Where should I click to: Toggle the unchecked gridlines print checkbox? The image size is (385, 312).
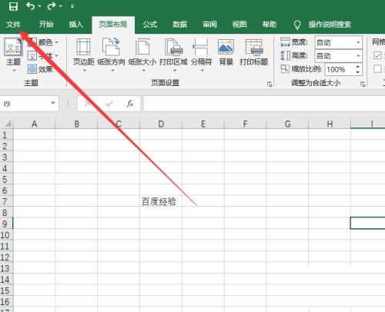pos(377,69)
